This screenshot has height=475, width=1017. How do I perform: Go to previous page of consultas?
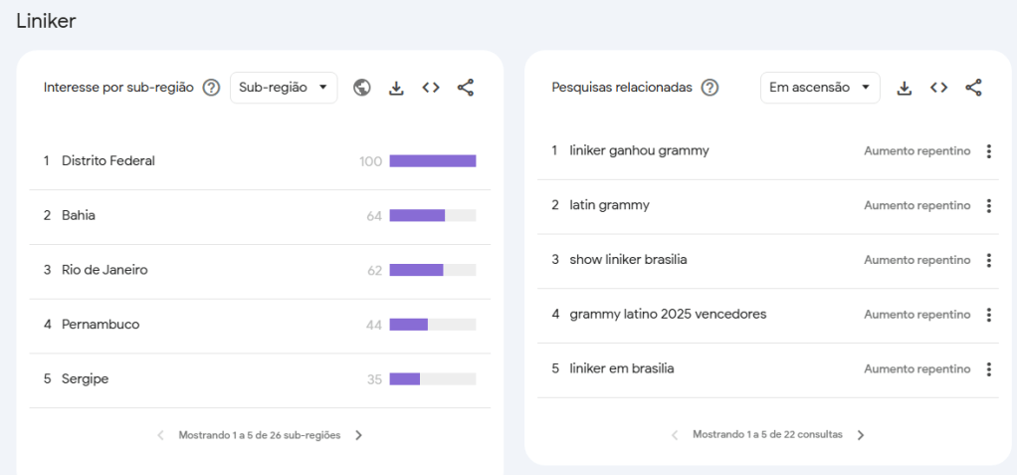coord(675,435)
